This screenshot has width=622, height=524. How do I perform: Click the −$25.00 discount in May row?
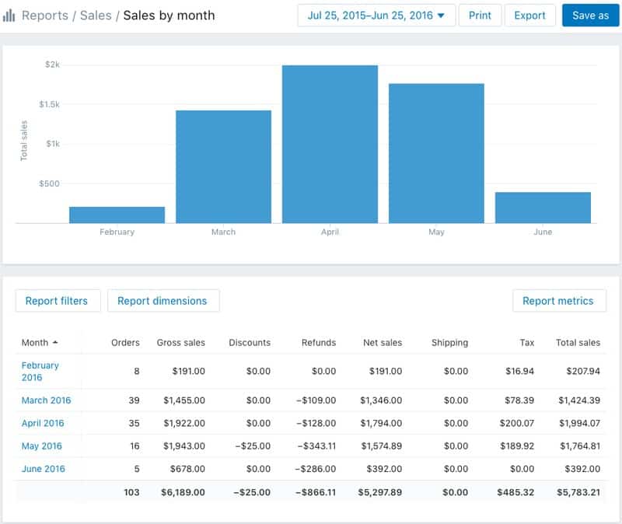coord(253,446)
